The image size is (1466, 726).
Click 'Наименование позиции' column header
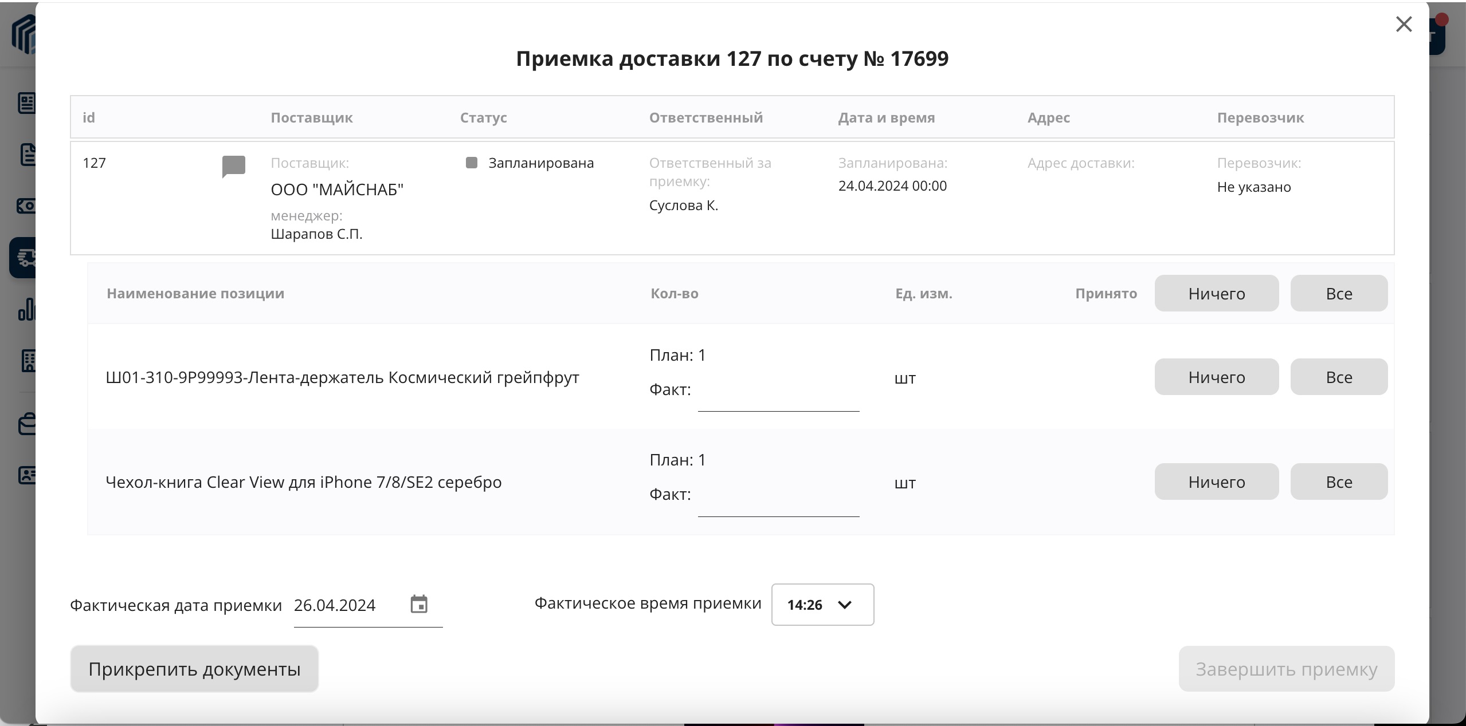(195, 293)
